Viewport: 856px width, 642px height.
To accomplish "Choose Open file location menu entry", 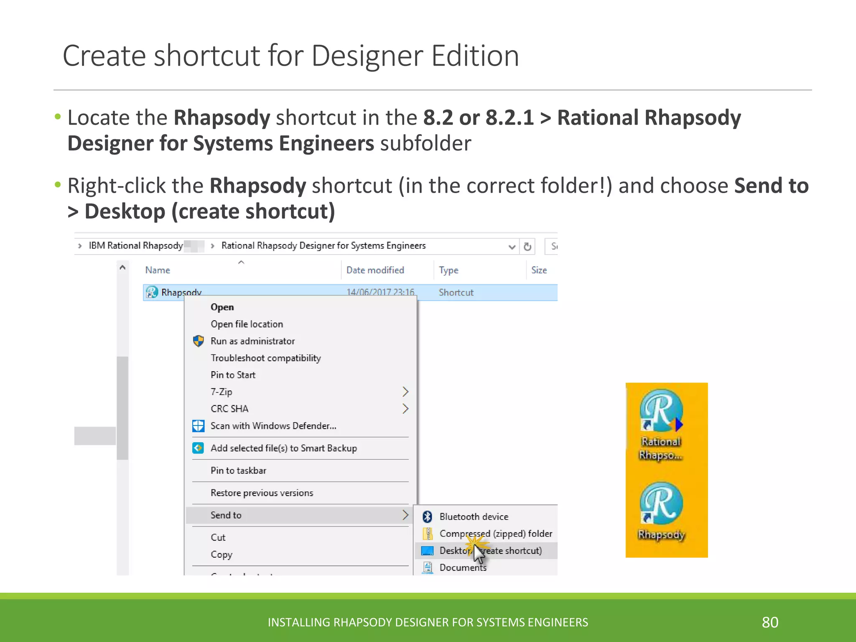I will pyautogui.click(x=247, y=324).
